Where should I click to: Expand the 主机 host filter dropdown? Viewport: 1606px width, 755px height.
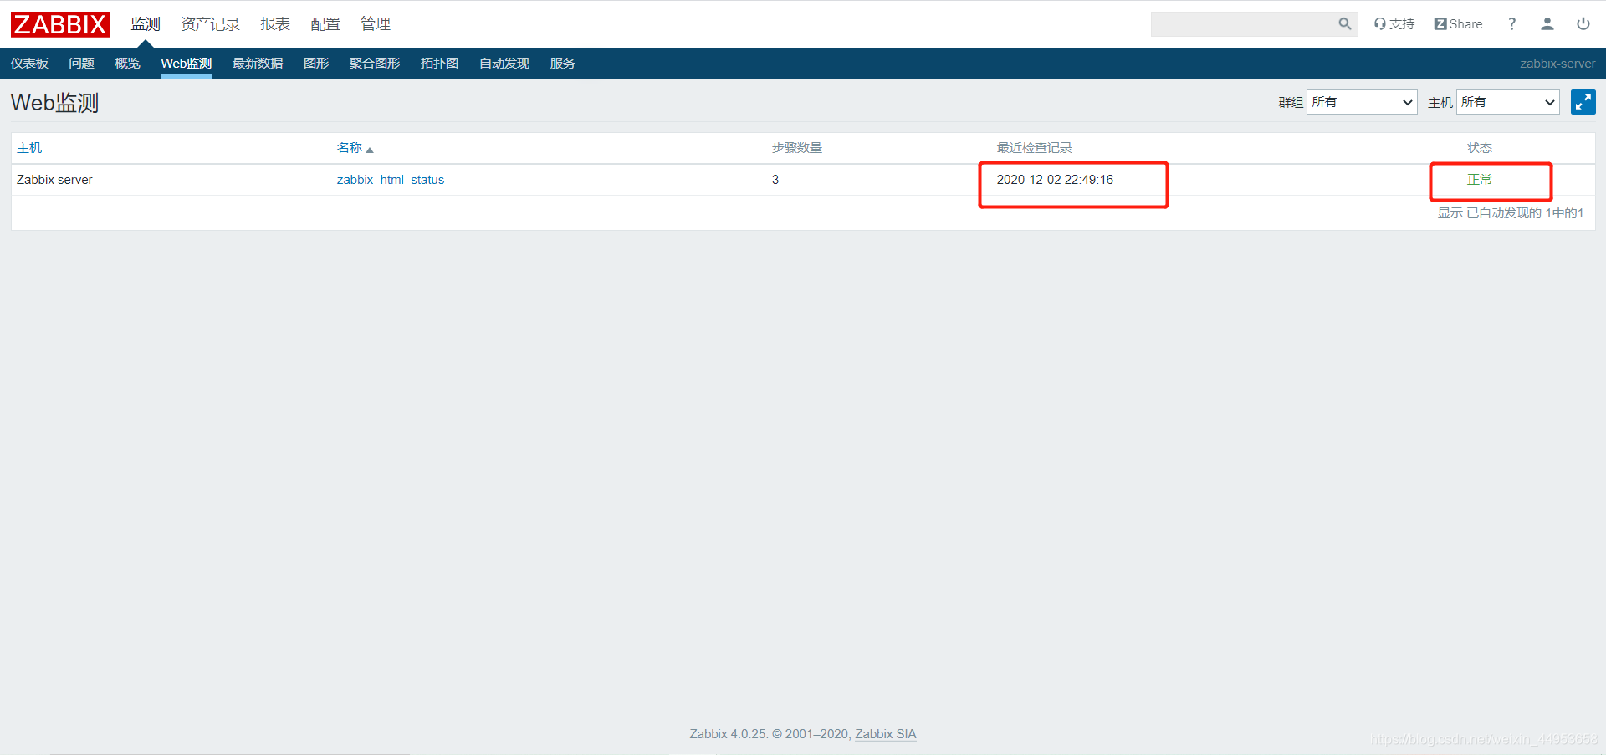pos(1508,102)
